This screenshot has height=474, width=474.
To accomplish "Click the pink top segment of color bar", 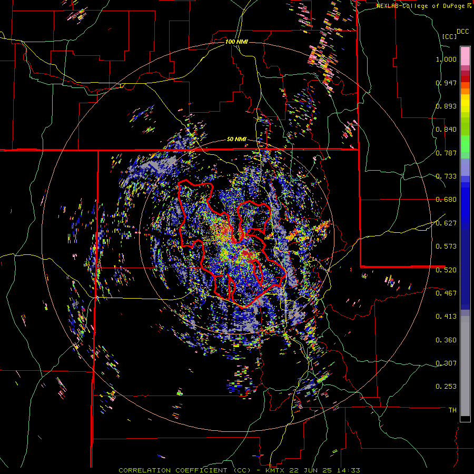I will (x=465, y=56).
